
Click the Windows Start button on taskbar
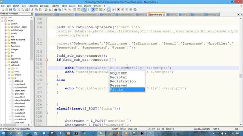point(3,133)
